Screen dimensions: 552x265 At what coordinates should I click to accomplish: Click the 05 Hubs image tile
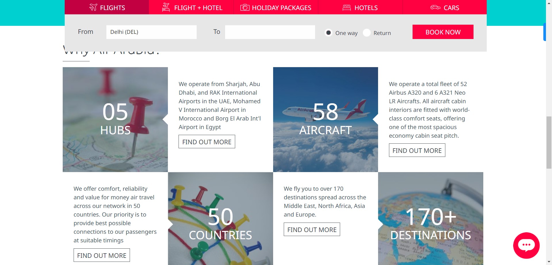coord(115,119)
